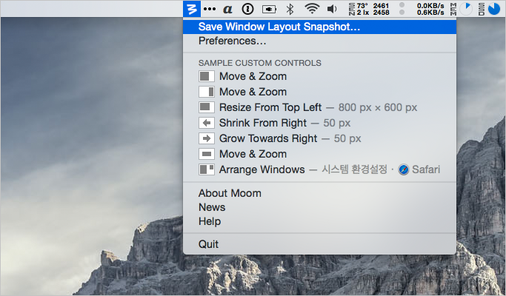Click the italic letter a menu bar icon
The image size is (506, 296).
pos(228,9)
